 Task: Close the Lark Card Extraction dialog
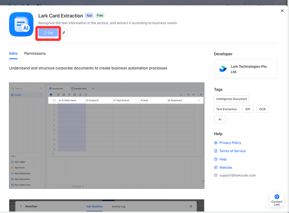[282, 11]
